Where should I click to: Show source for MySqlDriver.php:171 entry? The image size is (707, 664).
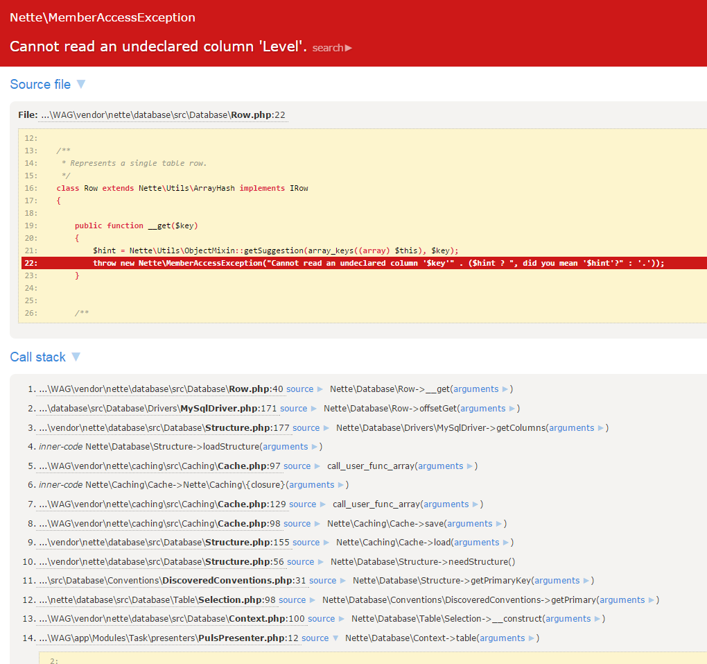click(294, 409)
